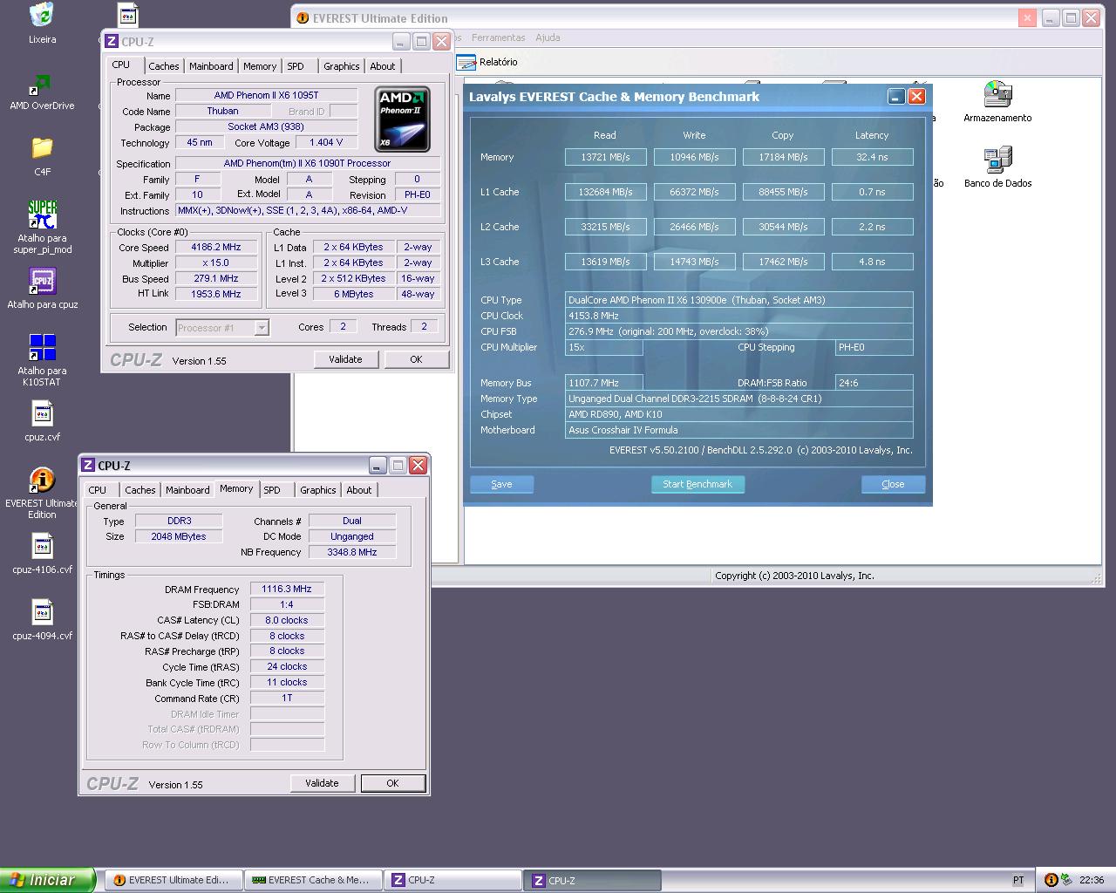Click the Memory Read 13721 MB/s field
This screenshot has width=1116, height=893.
tap(605, 157)
